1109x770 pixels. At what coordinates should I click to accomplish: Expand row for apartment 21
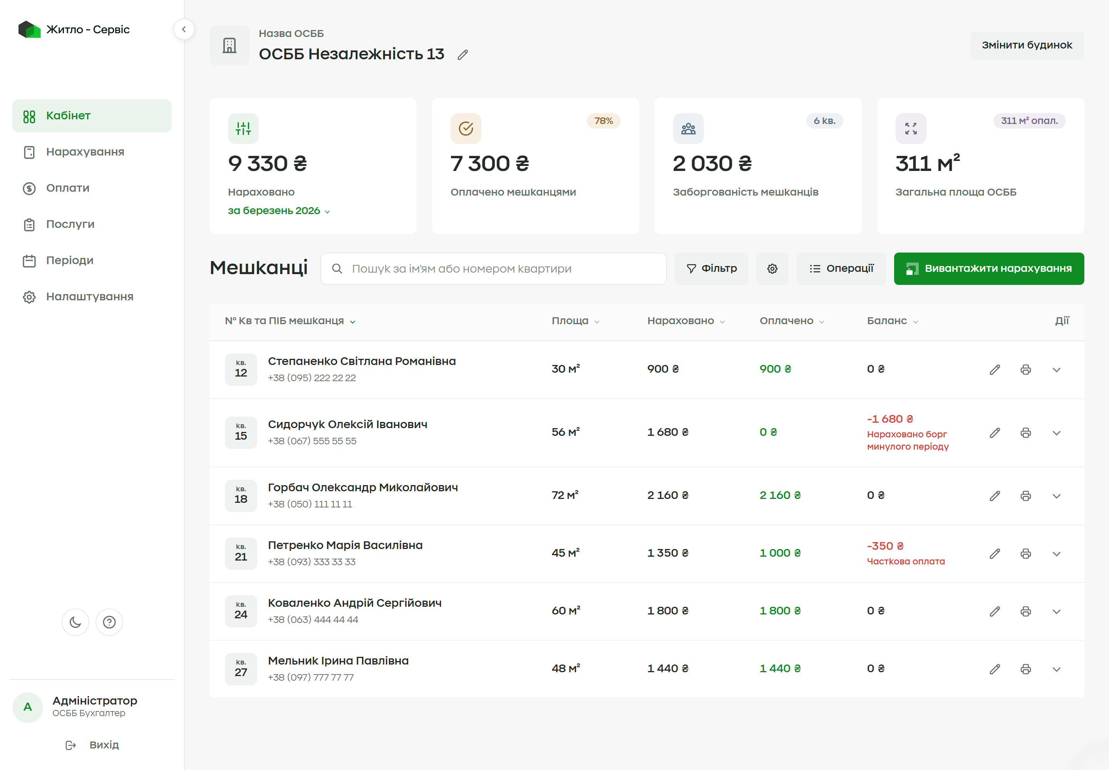click(x=1056, y=554)
